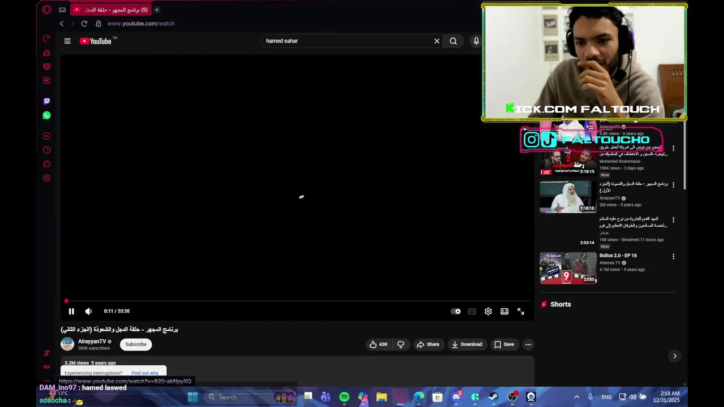Open the Opera menu logo
This screenshot has width=724, height=407.
pos(47,10)
